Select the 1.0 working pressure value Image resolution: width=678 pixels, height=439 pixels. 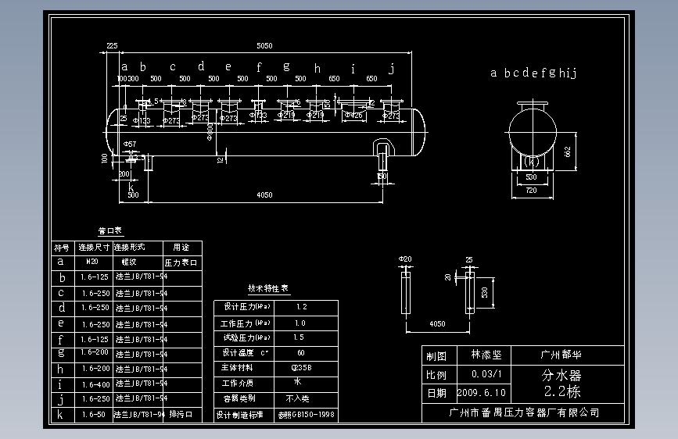300,323
